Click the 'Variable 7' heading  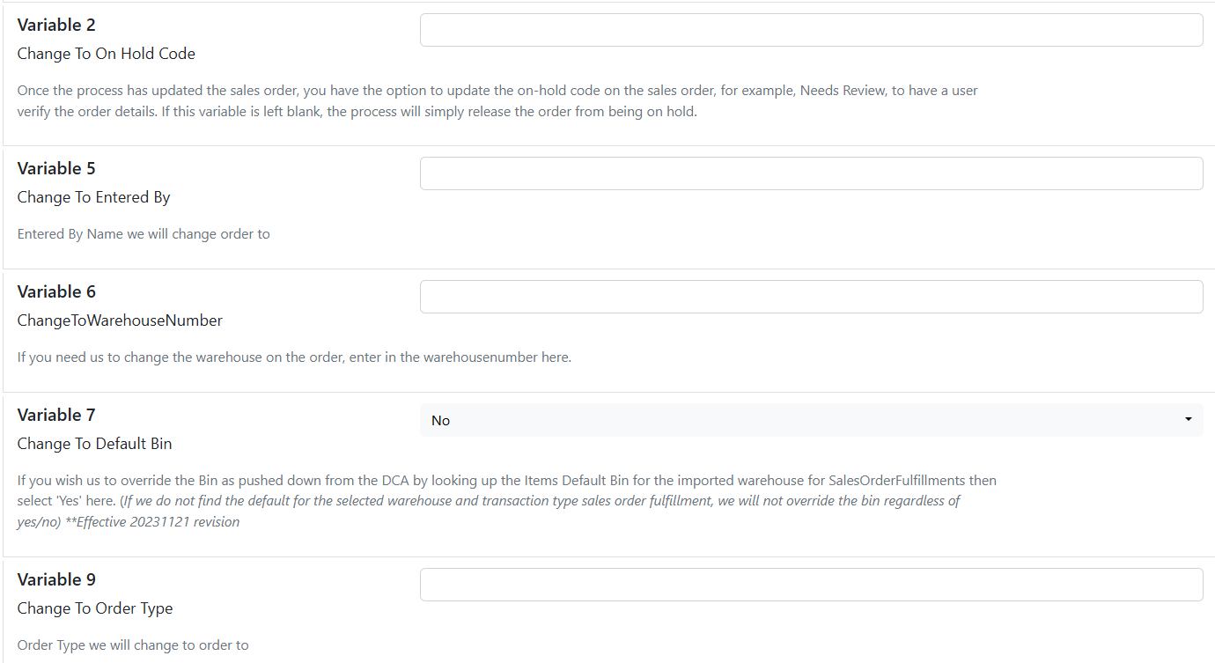pyautogui.click(x=56, y=415)
